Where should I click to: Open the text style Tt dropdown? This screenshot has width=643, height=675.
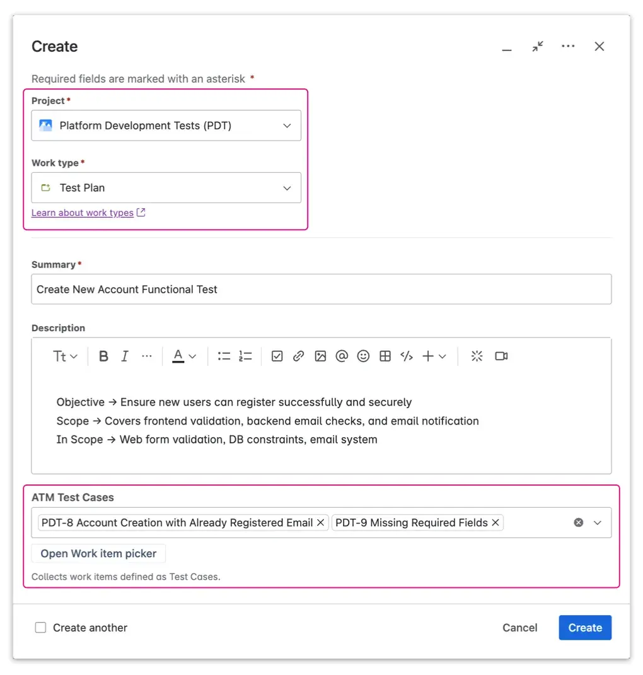tap(65, 356)
